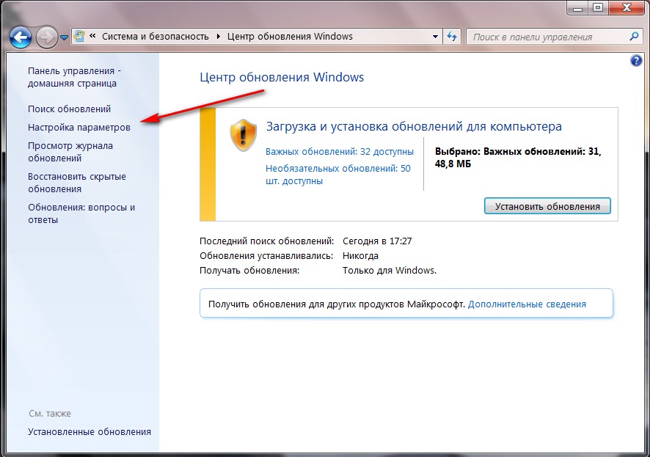Screen dimensions: 650x457
Task: Click the greyed Forward arrow button
Action: coord(46,37)
